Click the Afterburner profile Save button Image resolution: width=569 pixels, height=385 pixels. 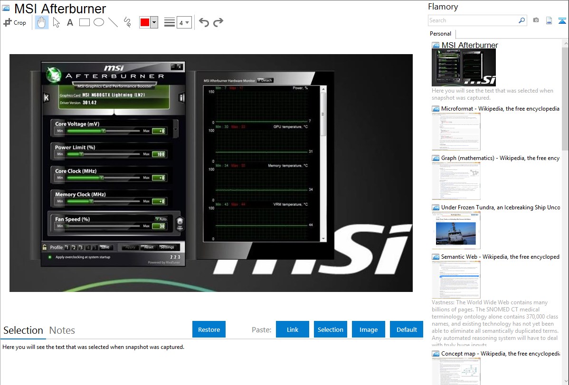pyautogui.click(x=105, y=247)
